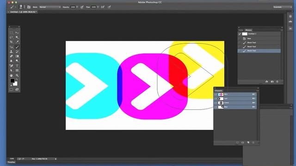Select the Pen tool

click(11, 65)
